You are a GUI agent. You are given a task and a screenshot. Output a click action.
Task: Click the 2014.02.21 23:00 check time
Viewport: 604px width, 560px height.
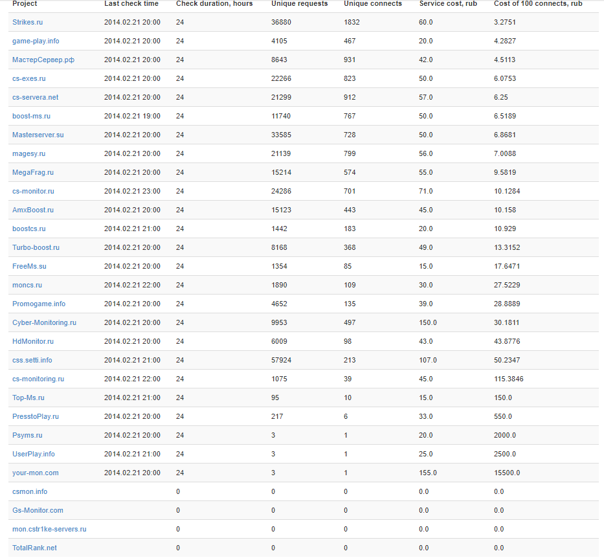pos(132,192)
